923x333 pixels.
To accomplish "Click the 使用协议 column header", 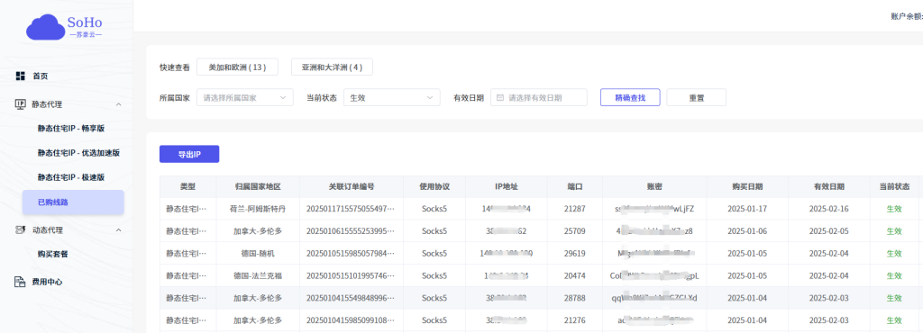I will [x=434, y=186].
